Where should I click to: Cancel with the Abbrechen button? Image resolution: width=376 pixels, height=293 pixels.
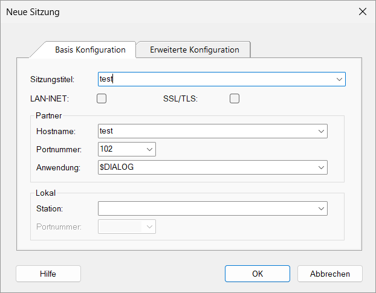(x=329, y=274)
